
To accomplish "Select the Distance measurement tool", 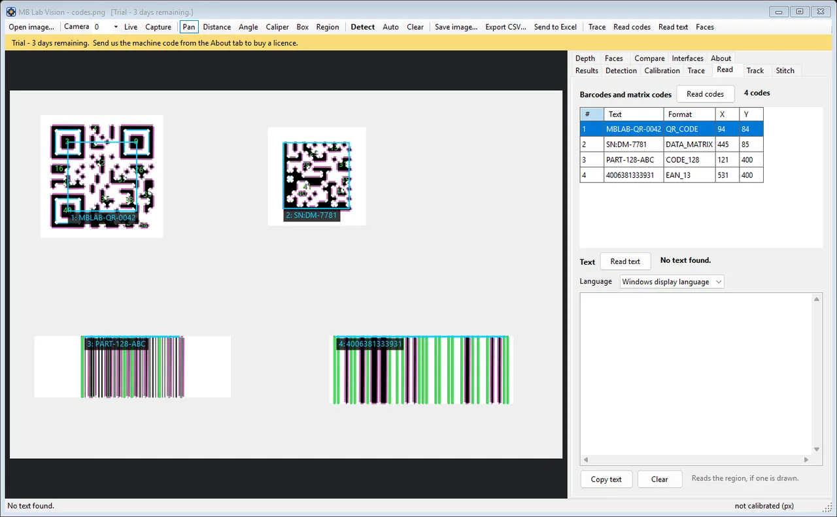I will click(x=217, y=27).
